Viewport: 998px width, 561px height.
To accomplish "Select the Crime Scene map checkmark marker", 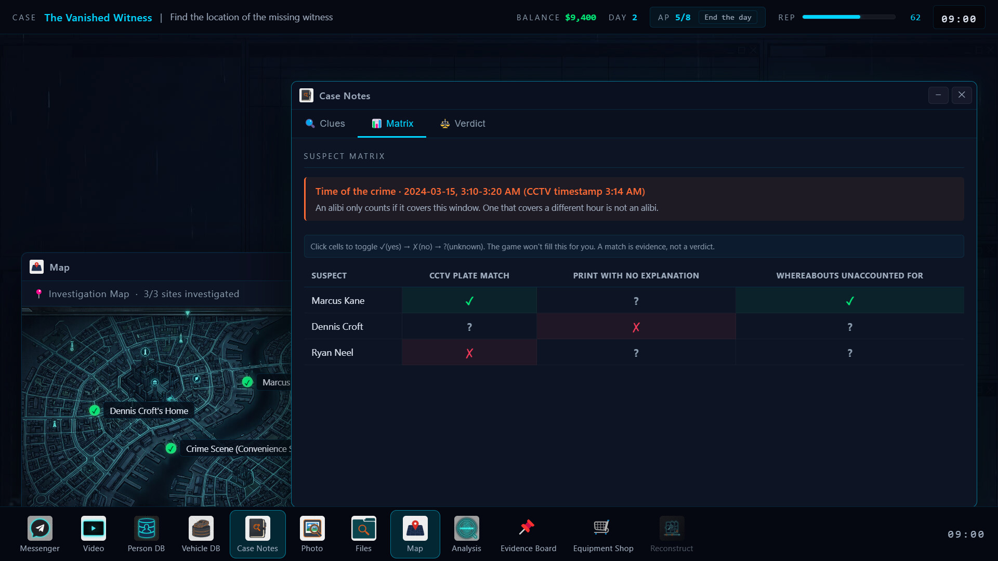I will [x=170, y=448].
